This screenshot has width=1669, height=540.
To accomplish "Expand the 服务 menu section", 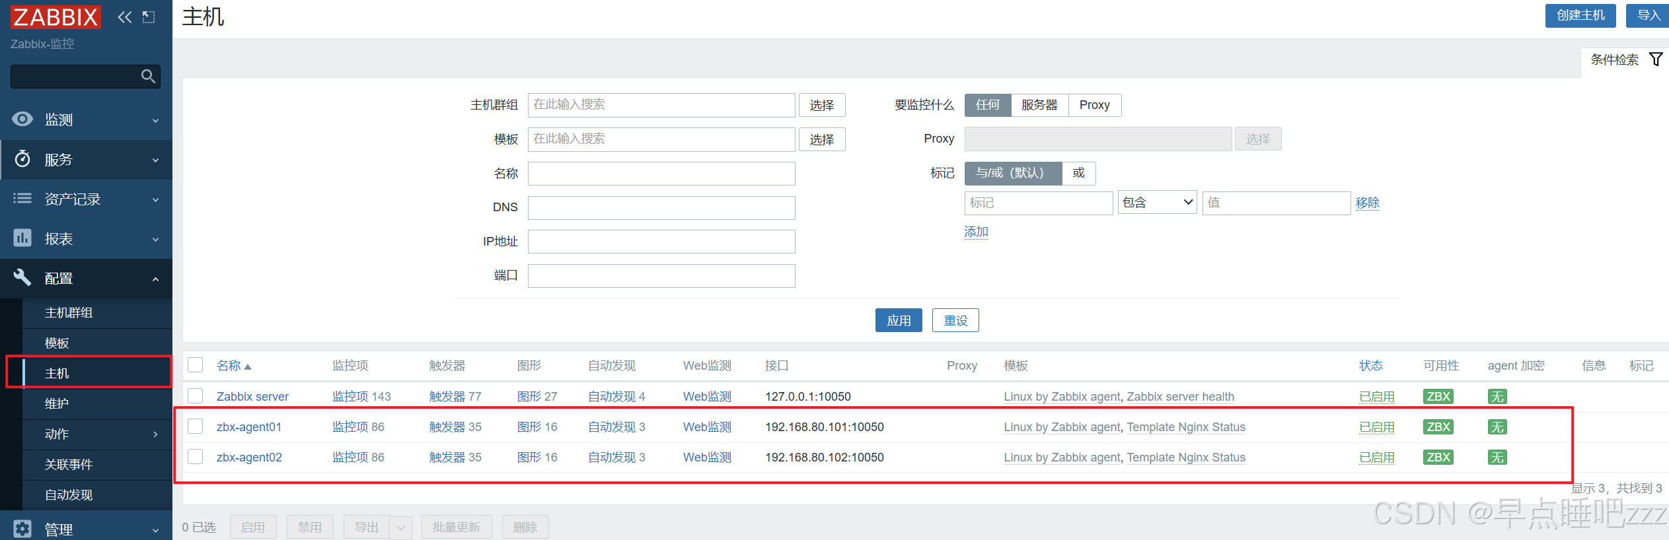I will (155, 160).
